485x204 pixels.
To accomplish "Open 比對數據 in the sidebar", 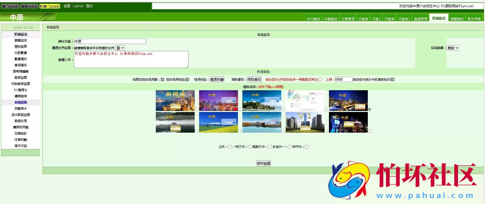I will tap(21, 53).
